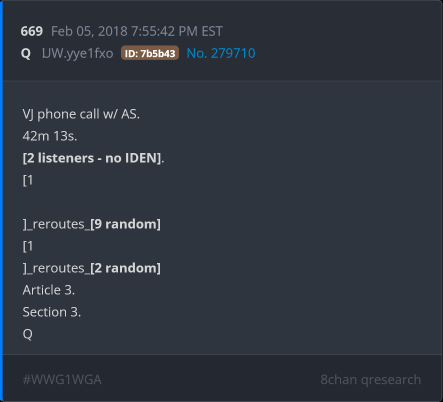Click the 'Article 3.' line

[48, 290]
